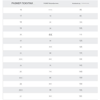The width and height of the screenshot is (100, 100).
Task: Select purchase size 21 cell
Action: [21, 41]
